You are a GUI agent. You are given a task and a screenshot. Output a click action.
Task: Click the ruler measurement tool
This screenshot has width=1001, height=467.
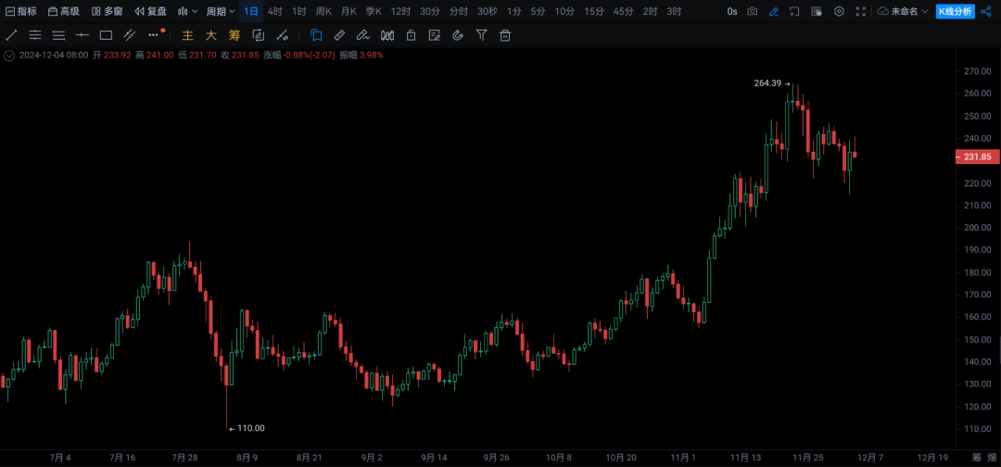pyautogui.click(x=339, y=35)
